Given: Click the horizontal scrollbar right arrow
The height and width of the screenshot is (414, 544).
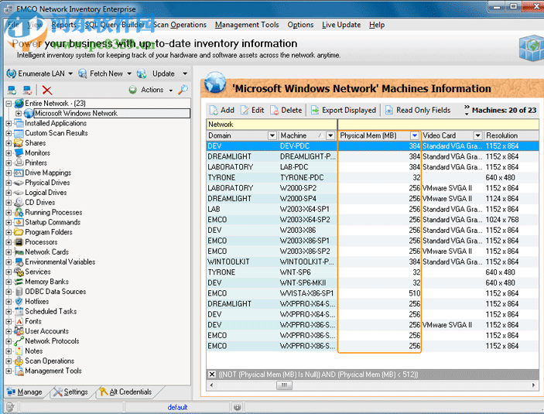Looking at the screenshot, I should [x=534, y=385].
